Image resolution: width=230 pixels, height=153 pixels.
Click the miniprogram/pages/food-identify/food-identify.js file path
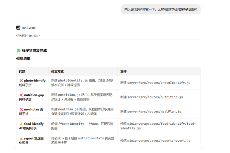coord(158,126)
